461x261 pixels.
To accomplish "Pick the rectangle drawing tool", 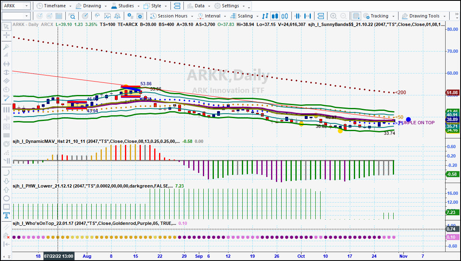I will [6, 207].
